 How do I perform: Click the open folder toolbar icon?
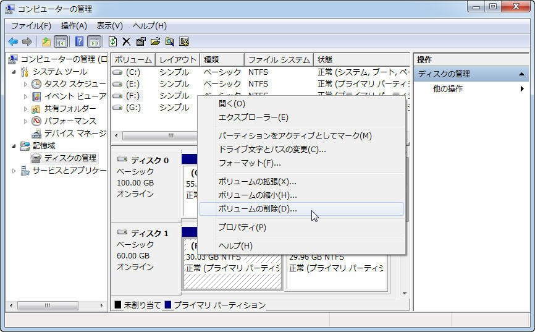[155, 42]
